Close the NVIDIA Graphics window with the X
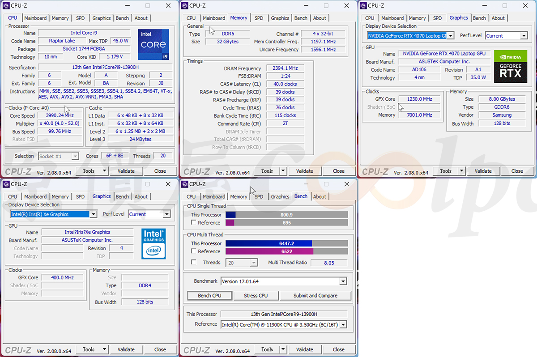This screenshot has width=537, height=357. [525, 5]
